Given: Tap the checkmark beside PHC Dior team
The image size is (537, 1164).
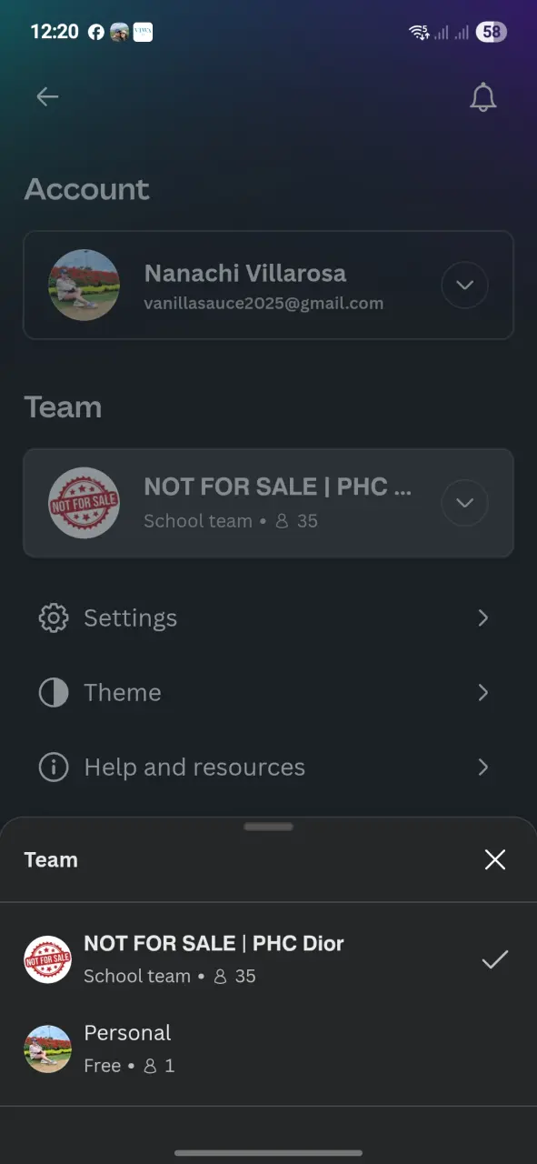Looking at the screenshot, I should (x=494, y=959).
